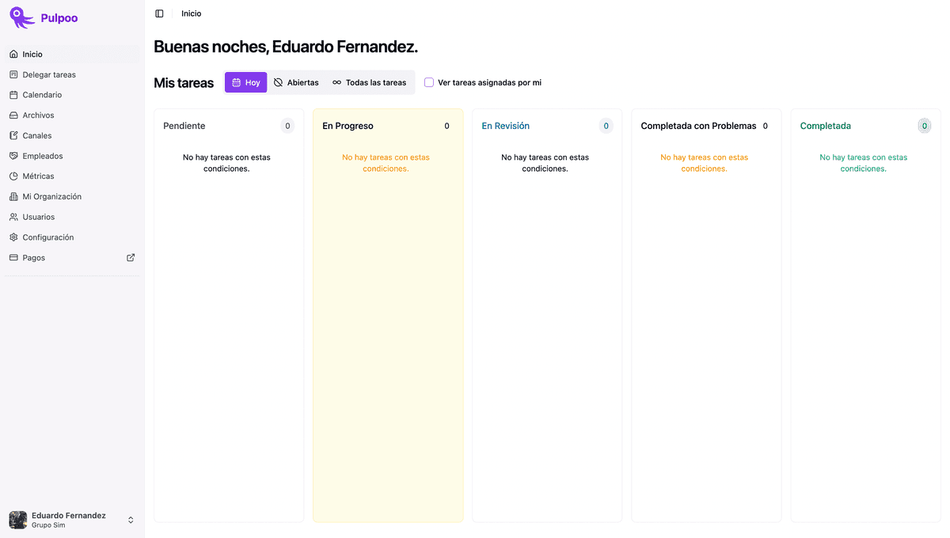Select Inicio in the breadcrumb bar

tap(191, 13)
